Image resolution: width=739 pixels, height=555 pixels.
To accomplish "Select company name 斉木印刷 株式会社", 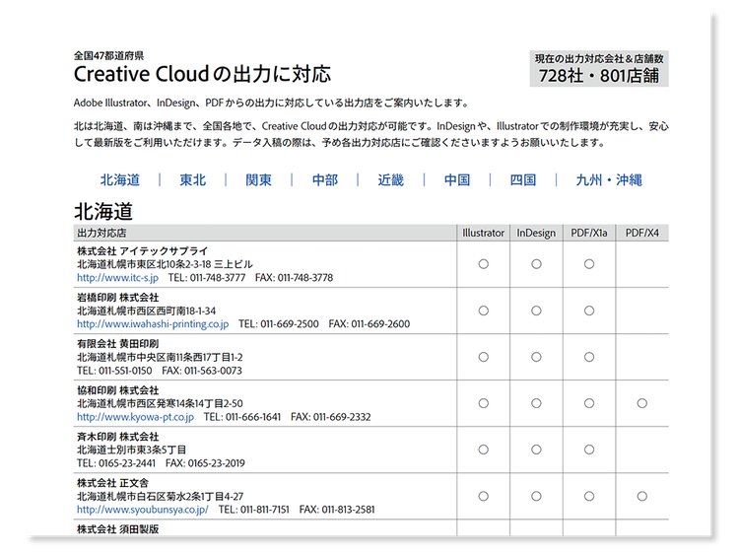I will pos(118,437).
